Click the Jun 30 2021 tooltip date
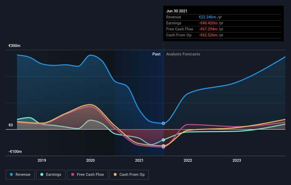Screen dimensions: 291x185 [177, 11]
